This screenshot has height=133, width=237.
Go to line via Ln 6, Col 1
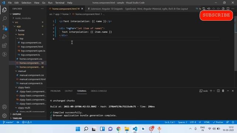point(170,122)
